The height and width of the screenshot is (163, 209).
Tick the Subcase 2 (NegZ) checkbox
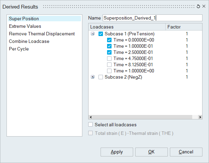point(101,77)
